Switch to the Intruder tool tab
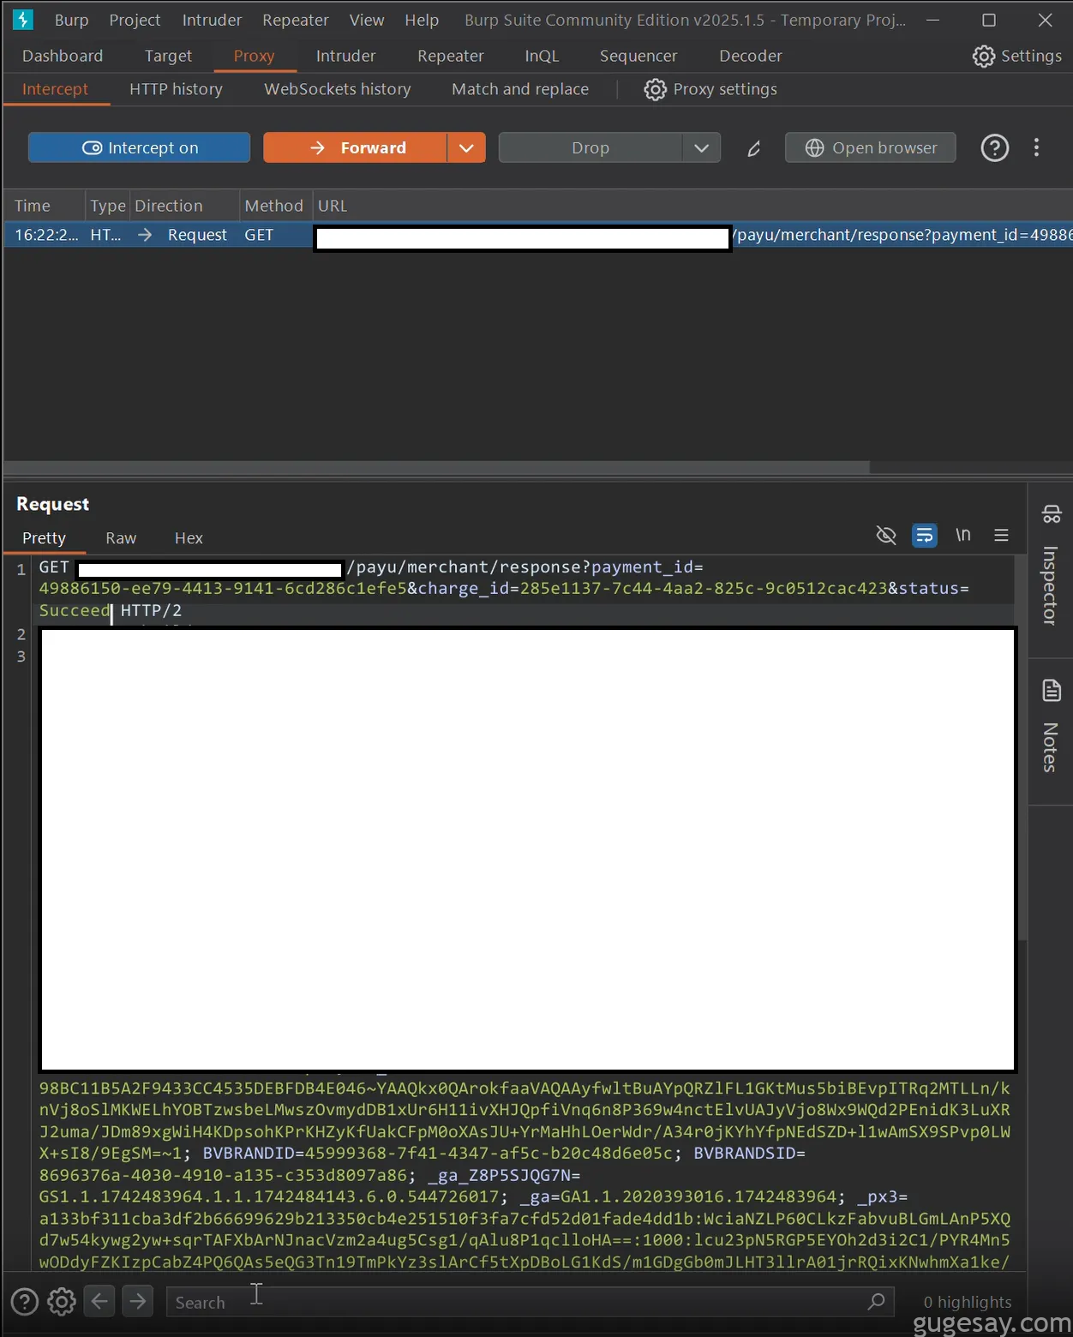Image resolution: width=1073 pixels, height=1337 pixels. point(345,56)
